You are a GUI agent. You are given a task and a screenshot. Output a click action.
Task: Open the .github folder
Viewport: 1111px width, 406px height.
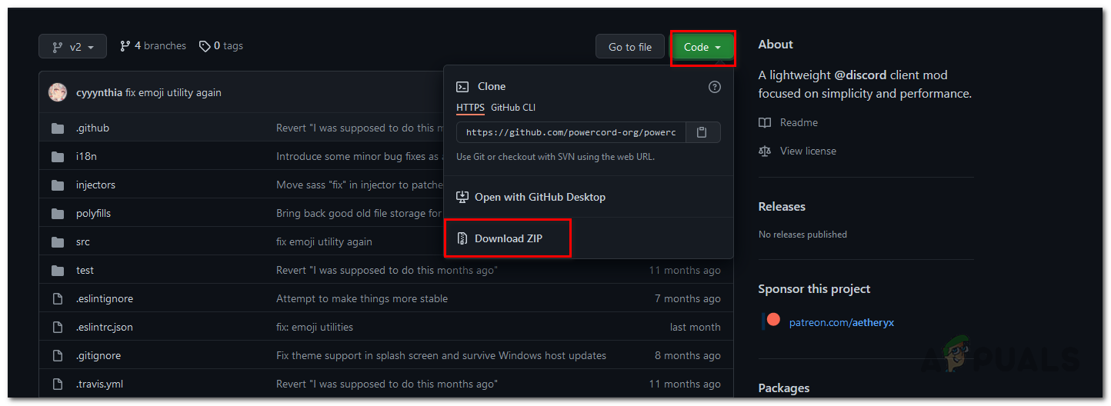92,128
